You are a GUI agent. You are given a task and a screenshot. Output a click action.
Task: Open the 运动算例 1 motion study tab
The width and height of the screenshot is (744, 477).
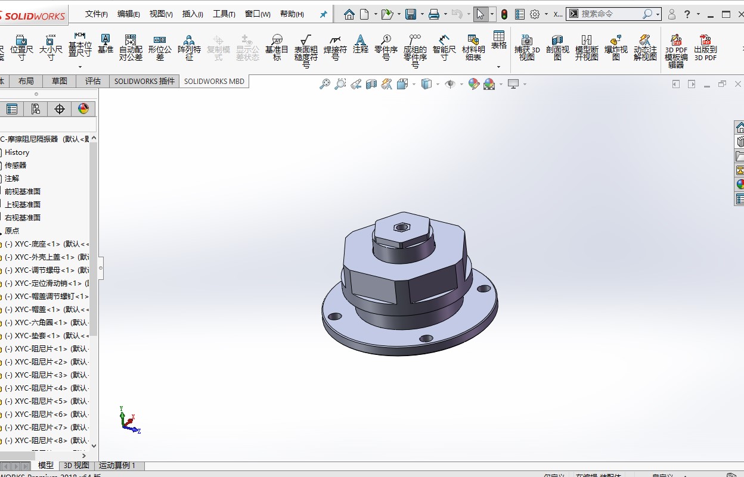[x=117, y=466]
